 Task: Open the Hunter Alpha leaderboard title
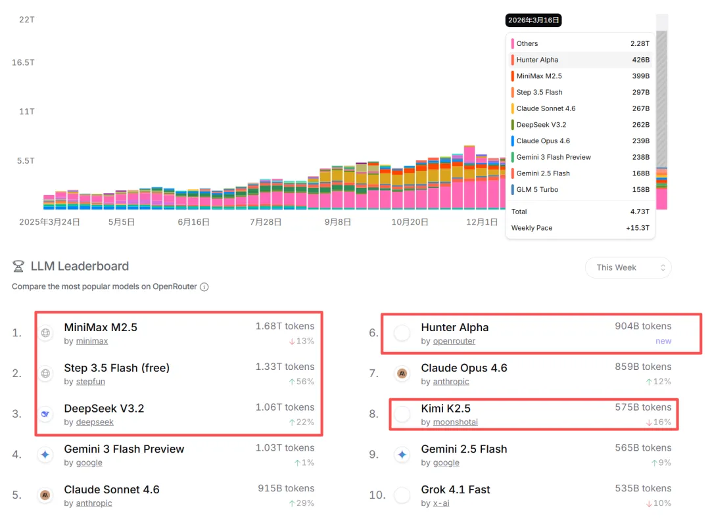click(455, 327)
